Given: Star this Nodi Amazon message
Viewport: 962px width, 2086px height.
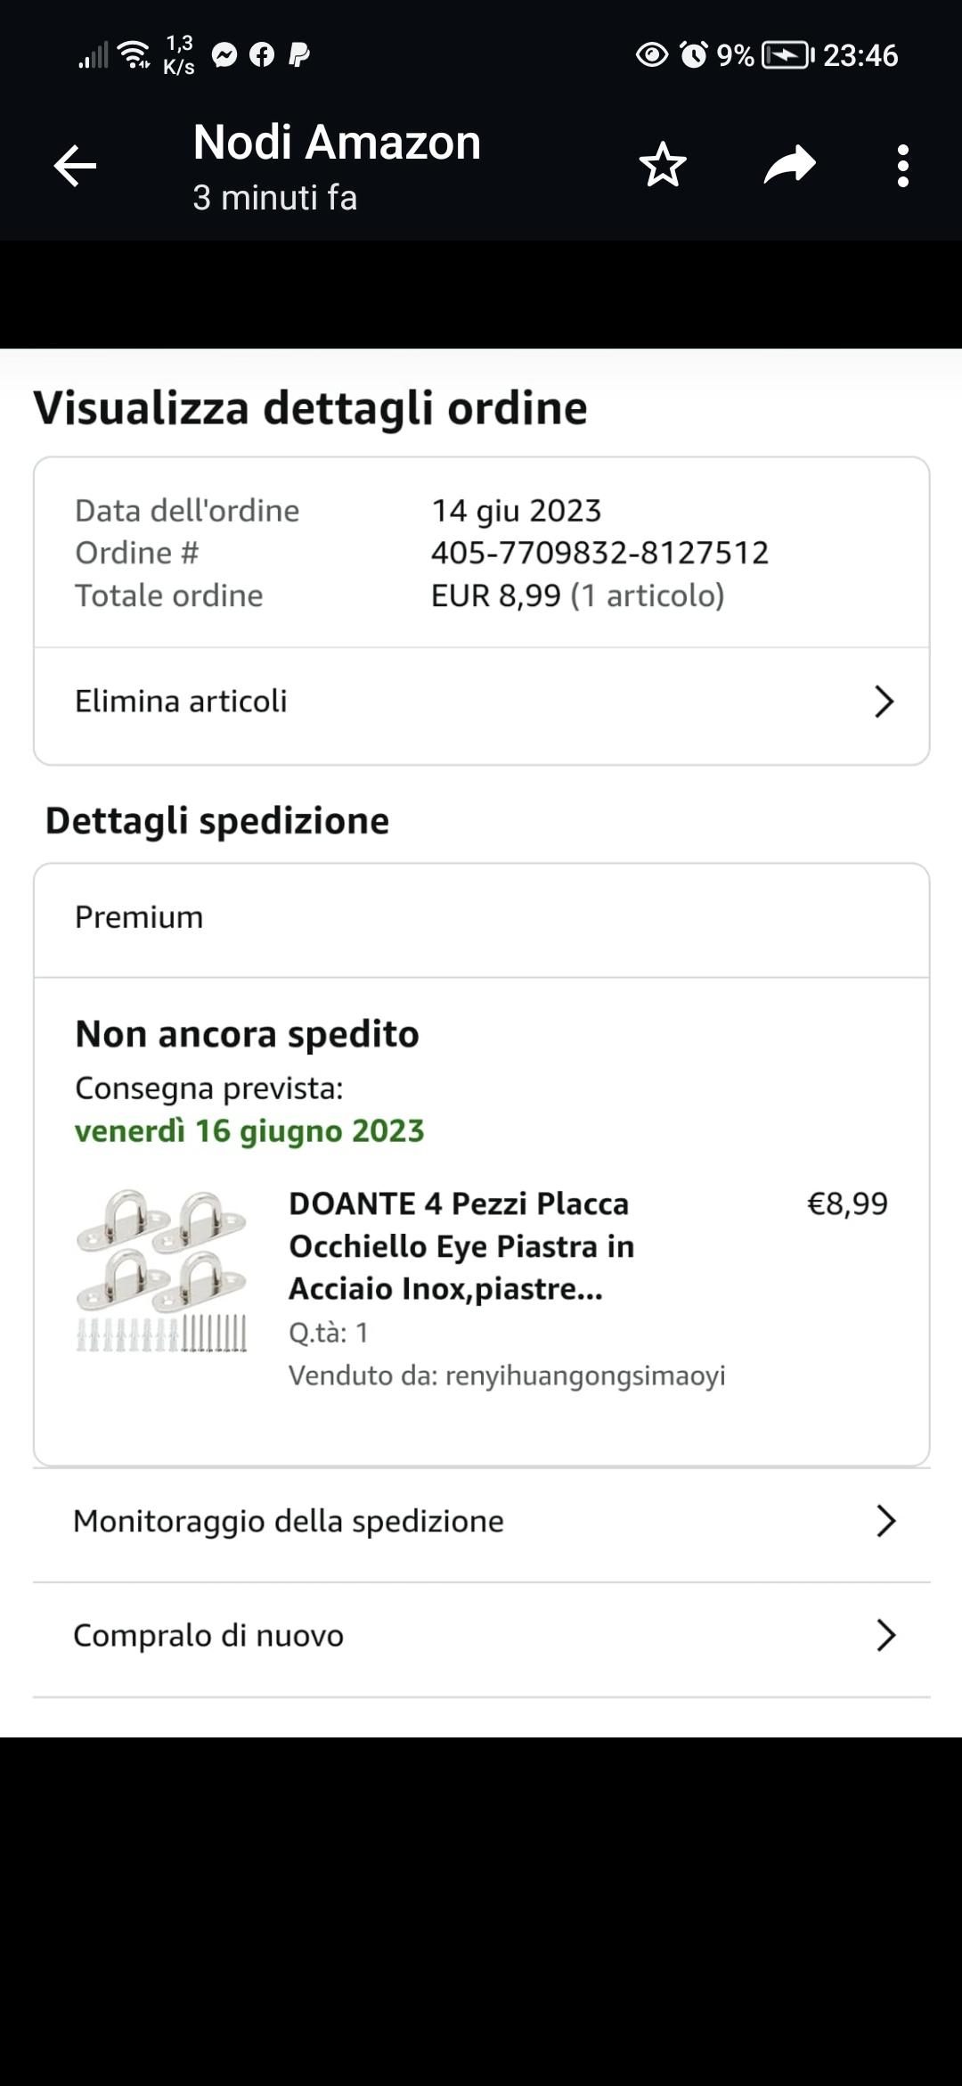Looking at the screenshot, I should click(x=663, y=166).
